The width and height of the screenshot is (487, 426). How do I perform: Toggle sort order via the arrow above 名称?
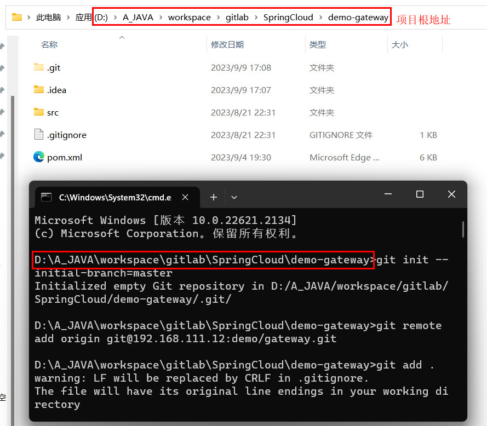tap(122, 38)
